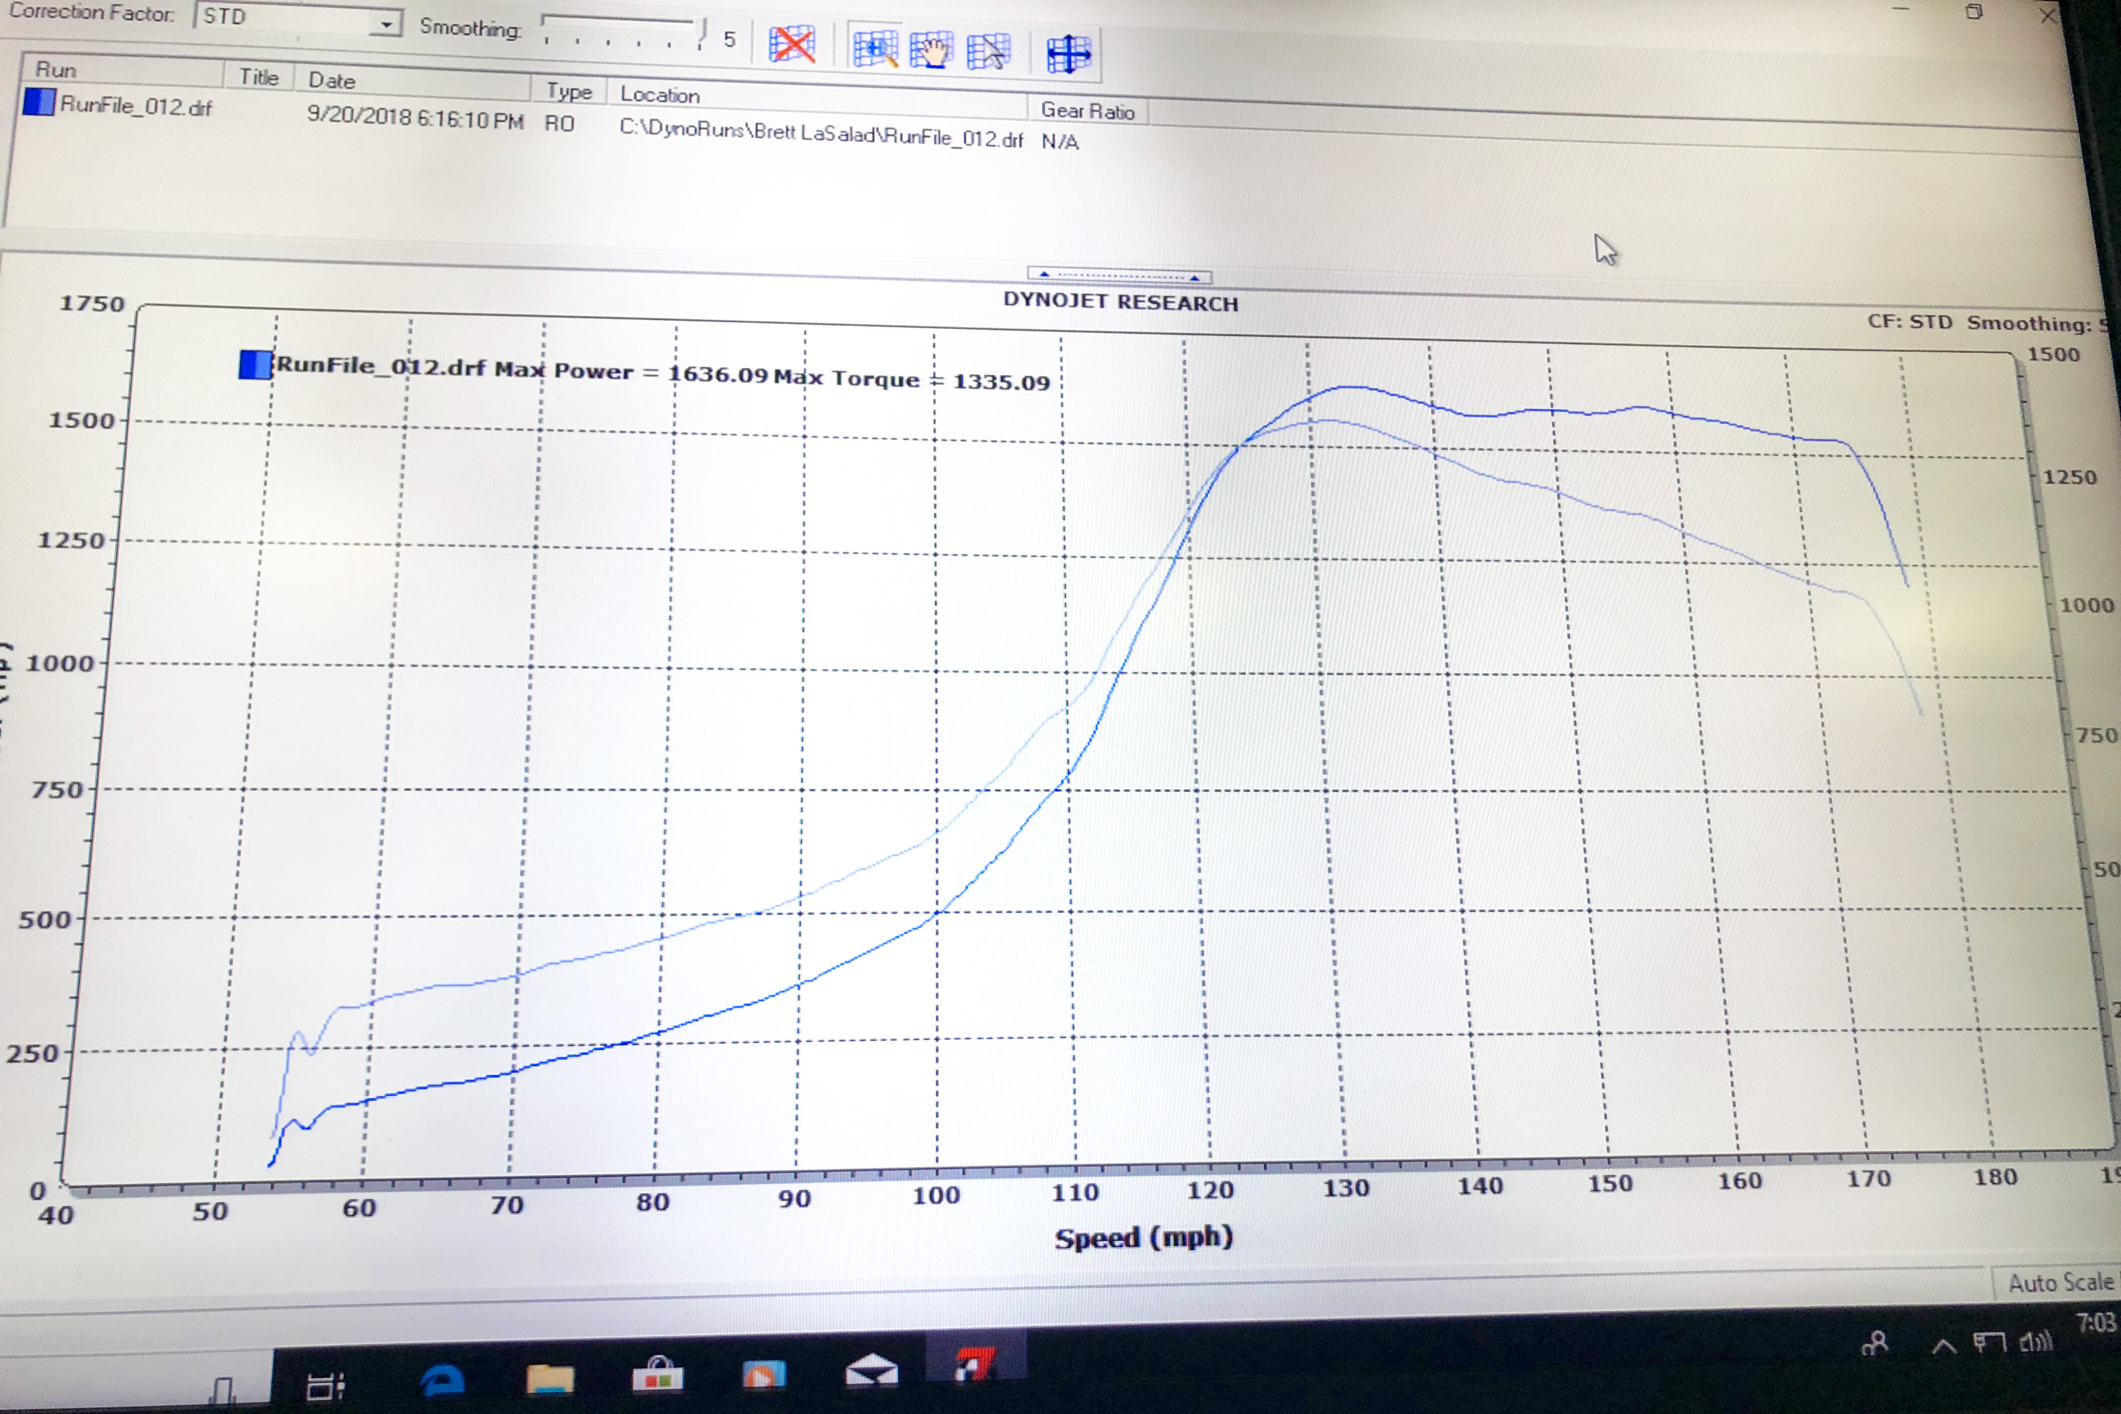Select the graph pan hand tool
Viewport: 2121px width, 1414px height.
pyautogui.click(x=931, y=51)
